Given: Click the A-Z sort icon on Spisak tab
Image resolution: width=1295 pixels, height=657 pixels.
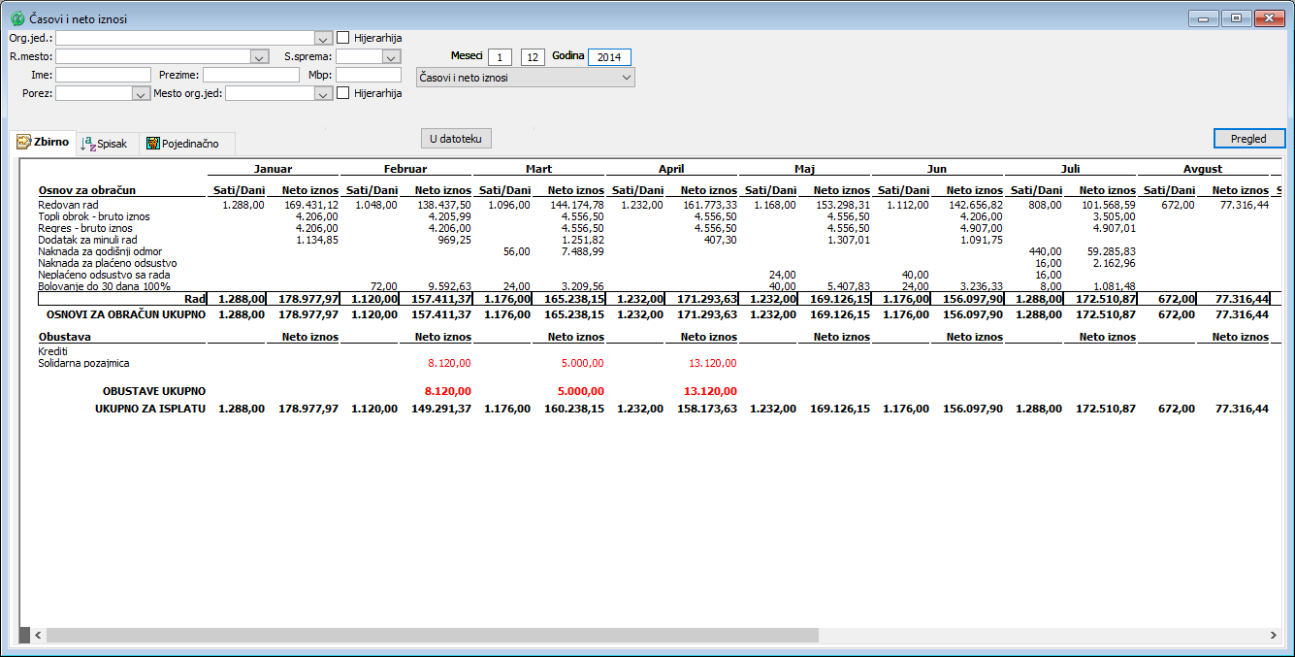Looking at the screenshot, I should tap(88, 143).
